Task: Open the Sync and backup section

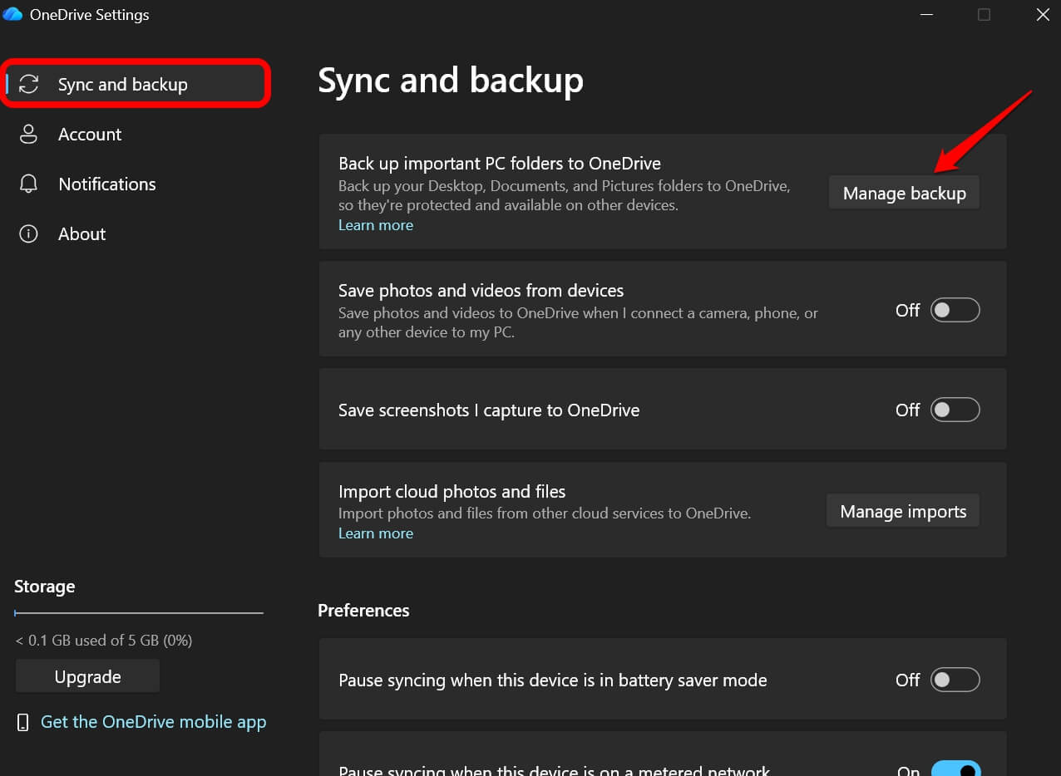Action: [x=136, y=84]
